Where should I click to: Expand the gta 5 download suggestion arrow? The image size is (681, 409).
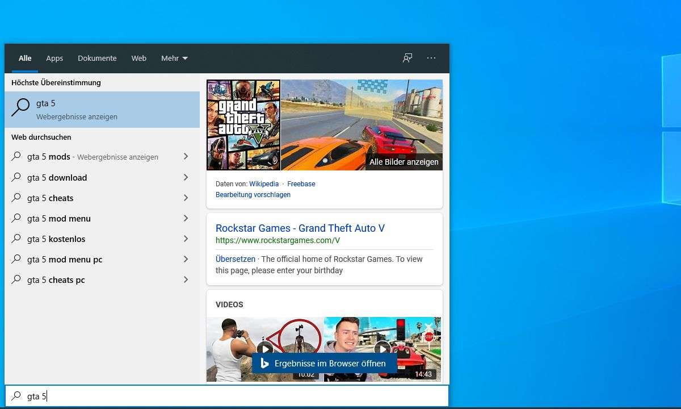pyautogui.click(x=186, y=177)
